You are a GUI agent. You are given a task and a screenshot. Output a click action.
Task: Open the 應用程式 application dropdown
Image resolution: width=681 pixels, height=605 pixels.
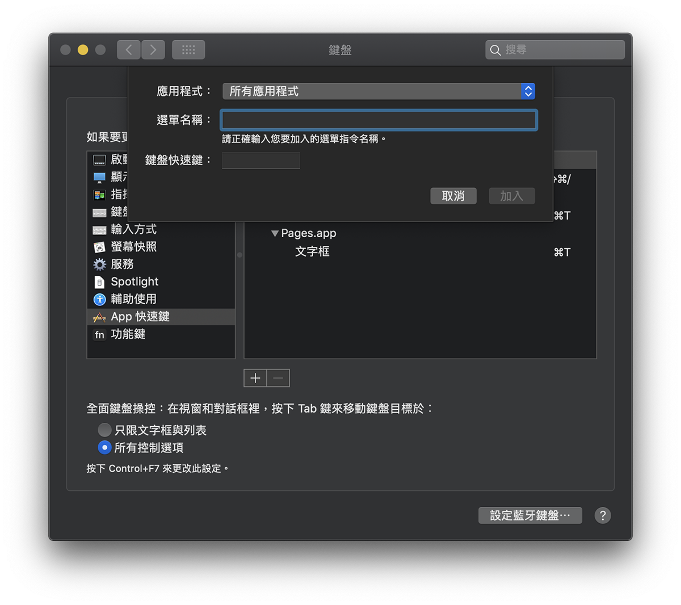coord(379,91)
